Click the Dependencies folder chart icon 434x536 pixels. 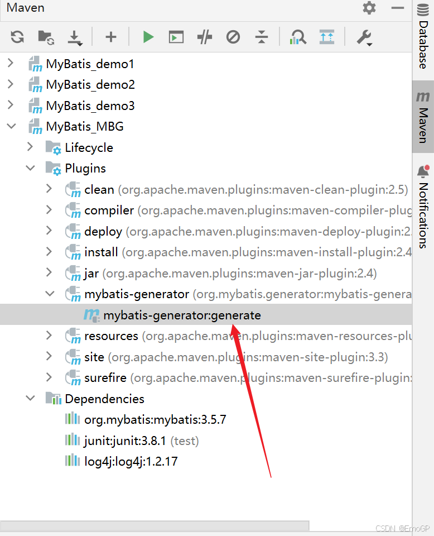tap(53, 398)
